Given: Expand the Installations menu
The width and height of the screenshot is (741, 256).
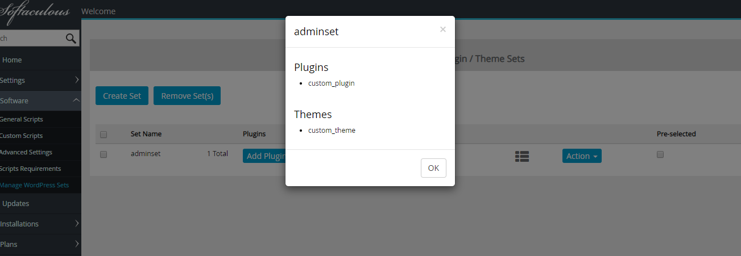Looking at the screenshot, I should (40, 224).
